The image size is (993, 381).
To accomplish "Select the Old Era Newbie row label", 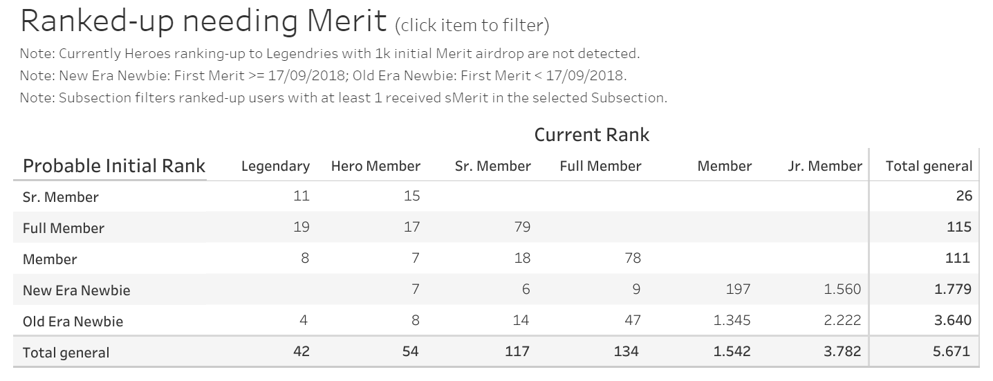I will [73, 322].
